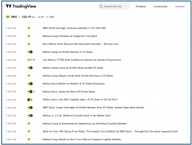
Task: Click symbol icons in $775M Debt Facility row
Action: 31,60
